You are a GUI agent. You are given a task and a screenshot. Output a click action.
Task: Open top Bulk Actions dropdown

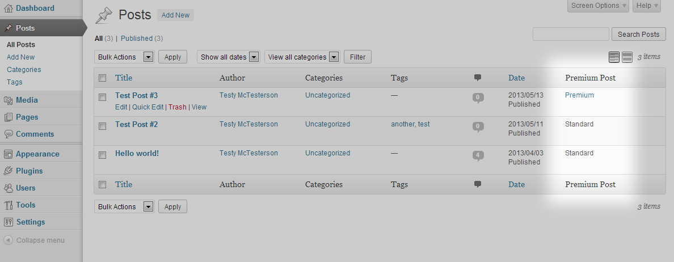(124, 57)
